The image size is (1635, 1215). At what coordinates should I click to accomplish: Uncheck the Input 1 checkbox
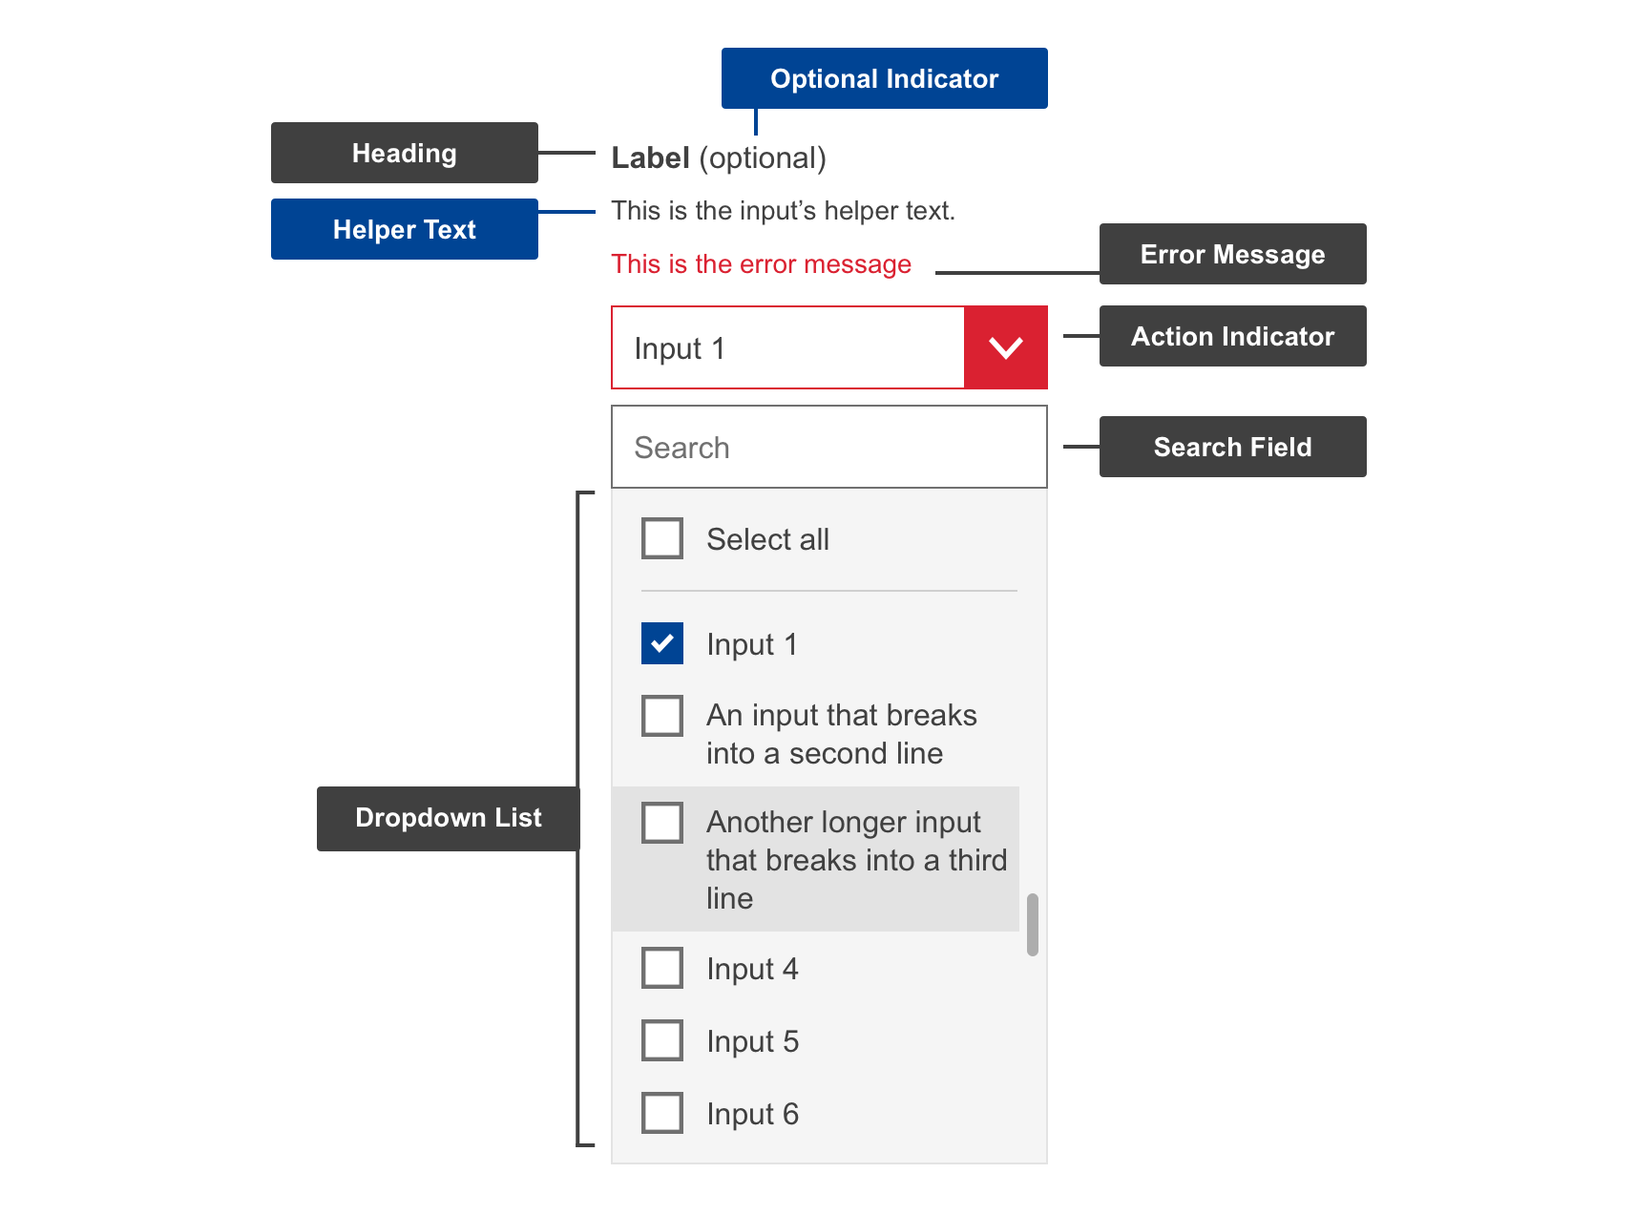tap(661, 643)
